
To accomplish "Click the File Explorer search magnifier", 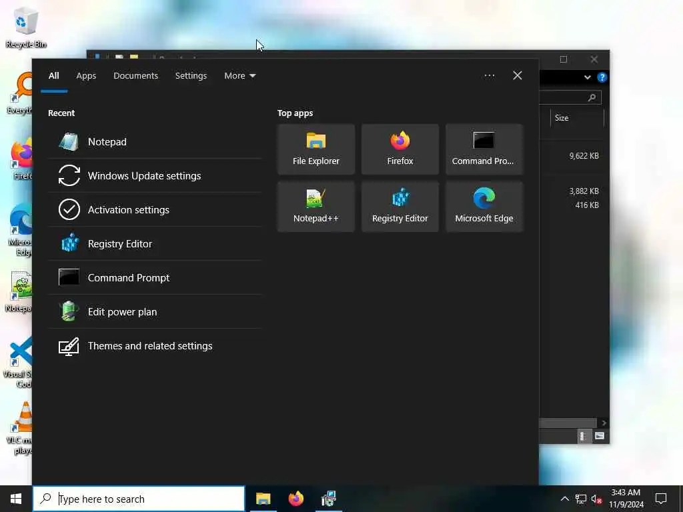I will (x=592, y=97).
